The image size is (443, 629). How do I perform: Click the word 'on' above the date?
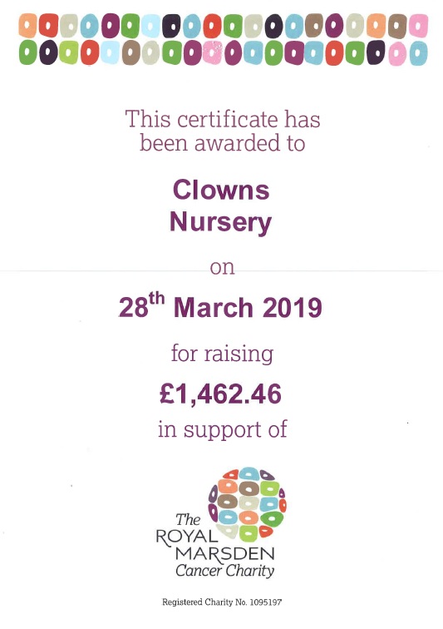223,268
